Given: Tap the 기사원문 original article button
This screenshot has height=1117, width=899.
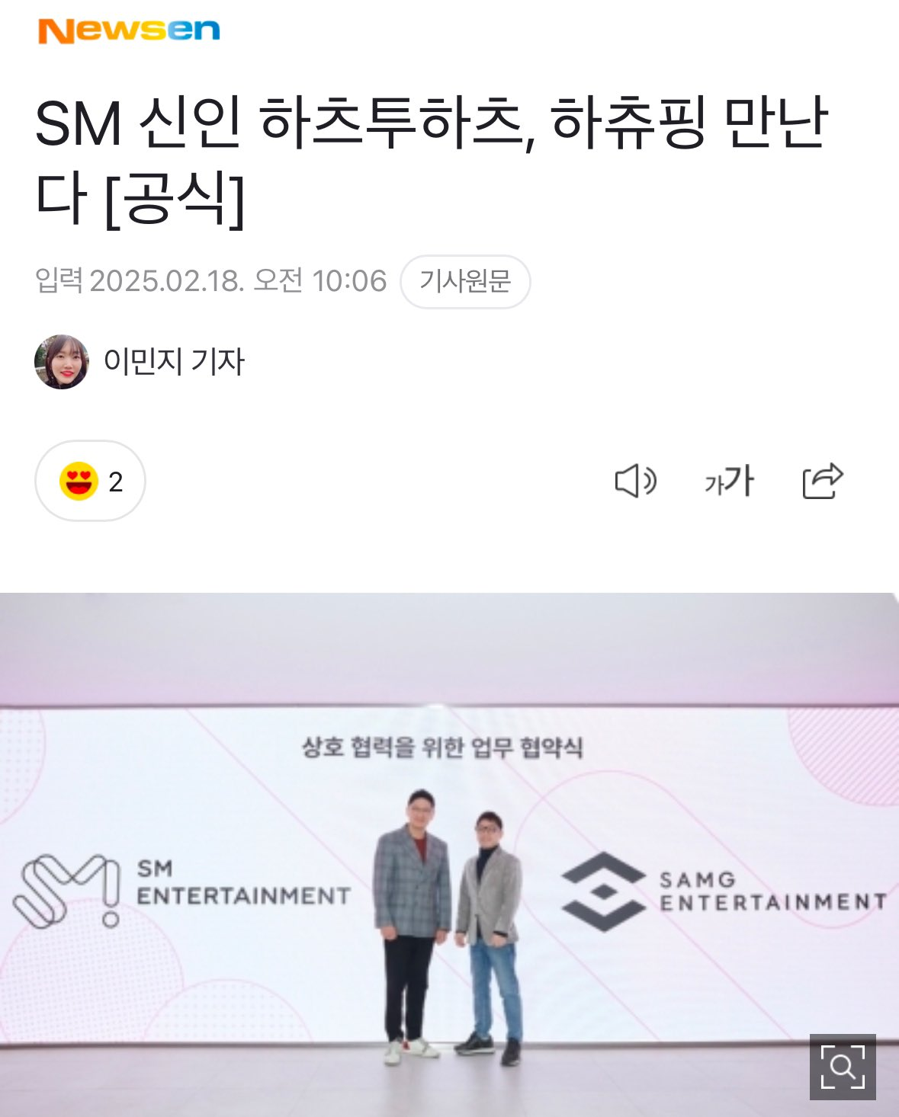Looking at the screenshot, I should click(465, 281).
